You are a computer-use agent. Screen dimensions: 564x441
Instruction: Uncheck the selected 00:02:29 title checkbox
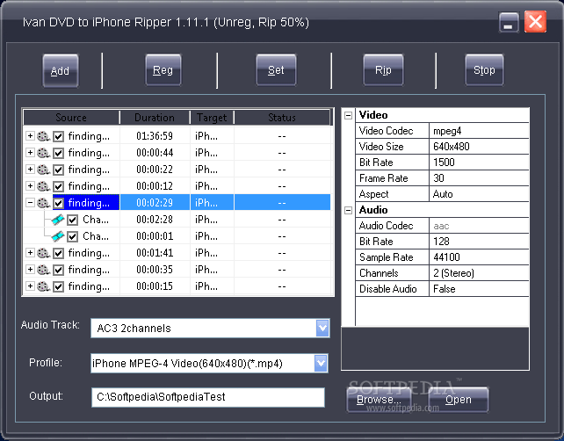point(58,203)
